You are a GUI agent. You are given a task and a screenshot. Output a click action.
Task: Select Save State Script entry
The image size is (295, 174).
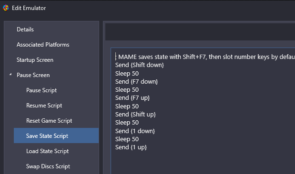point(56,135)
